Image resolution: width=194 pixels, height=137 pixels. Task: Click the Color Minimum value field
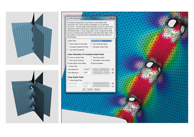[x=87, y=69]
